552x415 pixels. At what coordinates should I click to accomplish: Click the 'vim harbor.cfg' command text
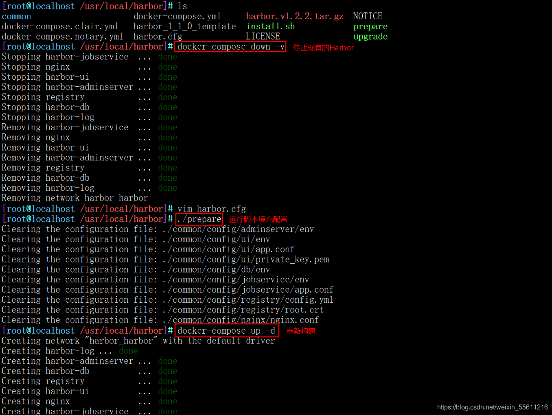tap(212, 209)
